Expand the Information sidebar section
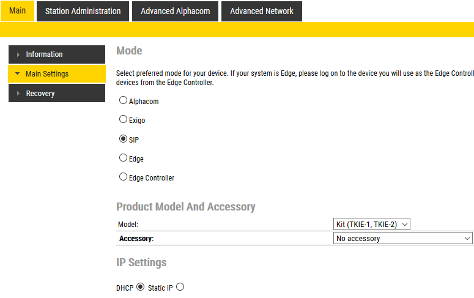Screen dimensions: 474x298 (x=57, y=54)
